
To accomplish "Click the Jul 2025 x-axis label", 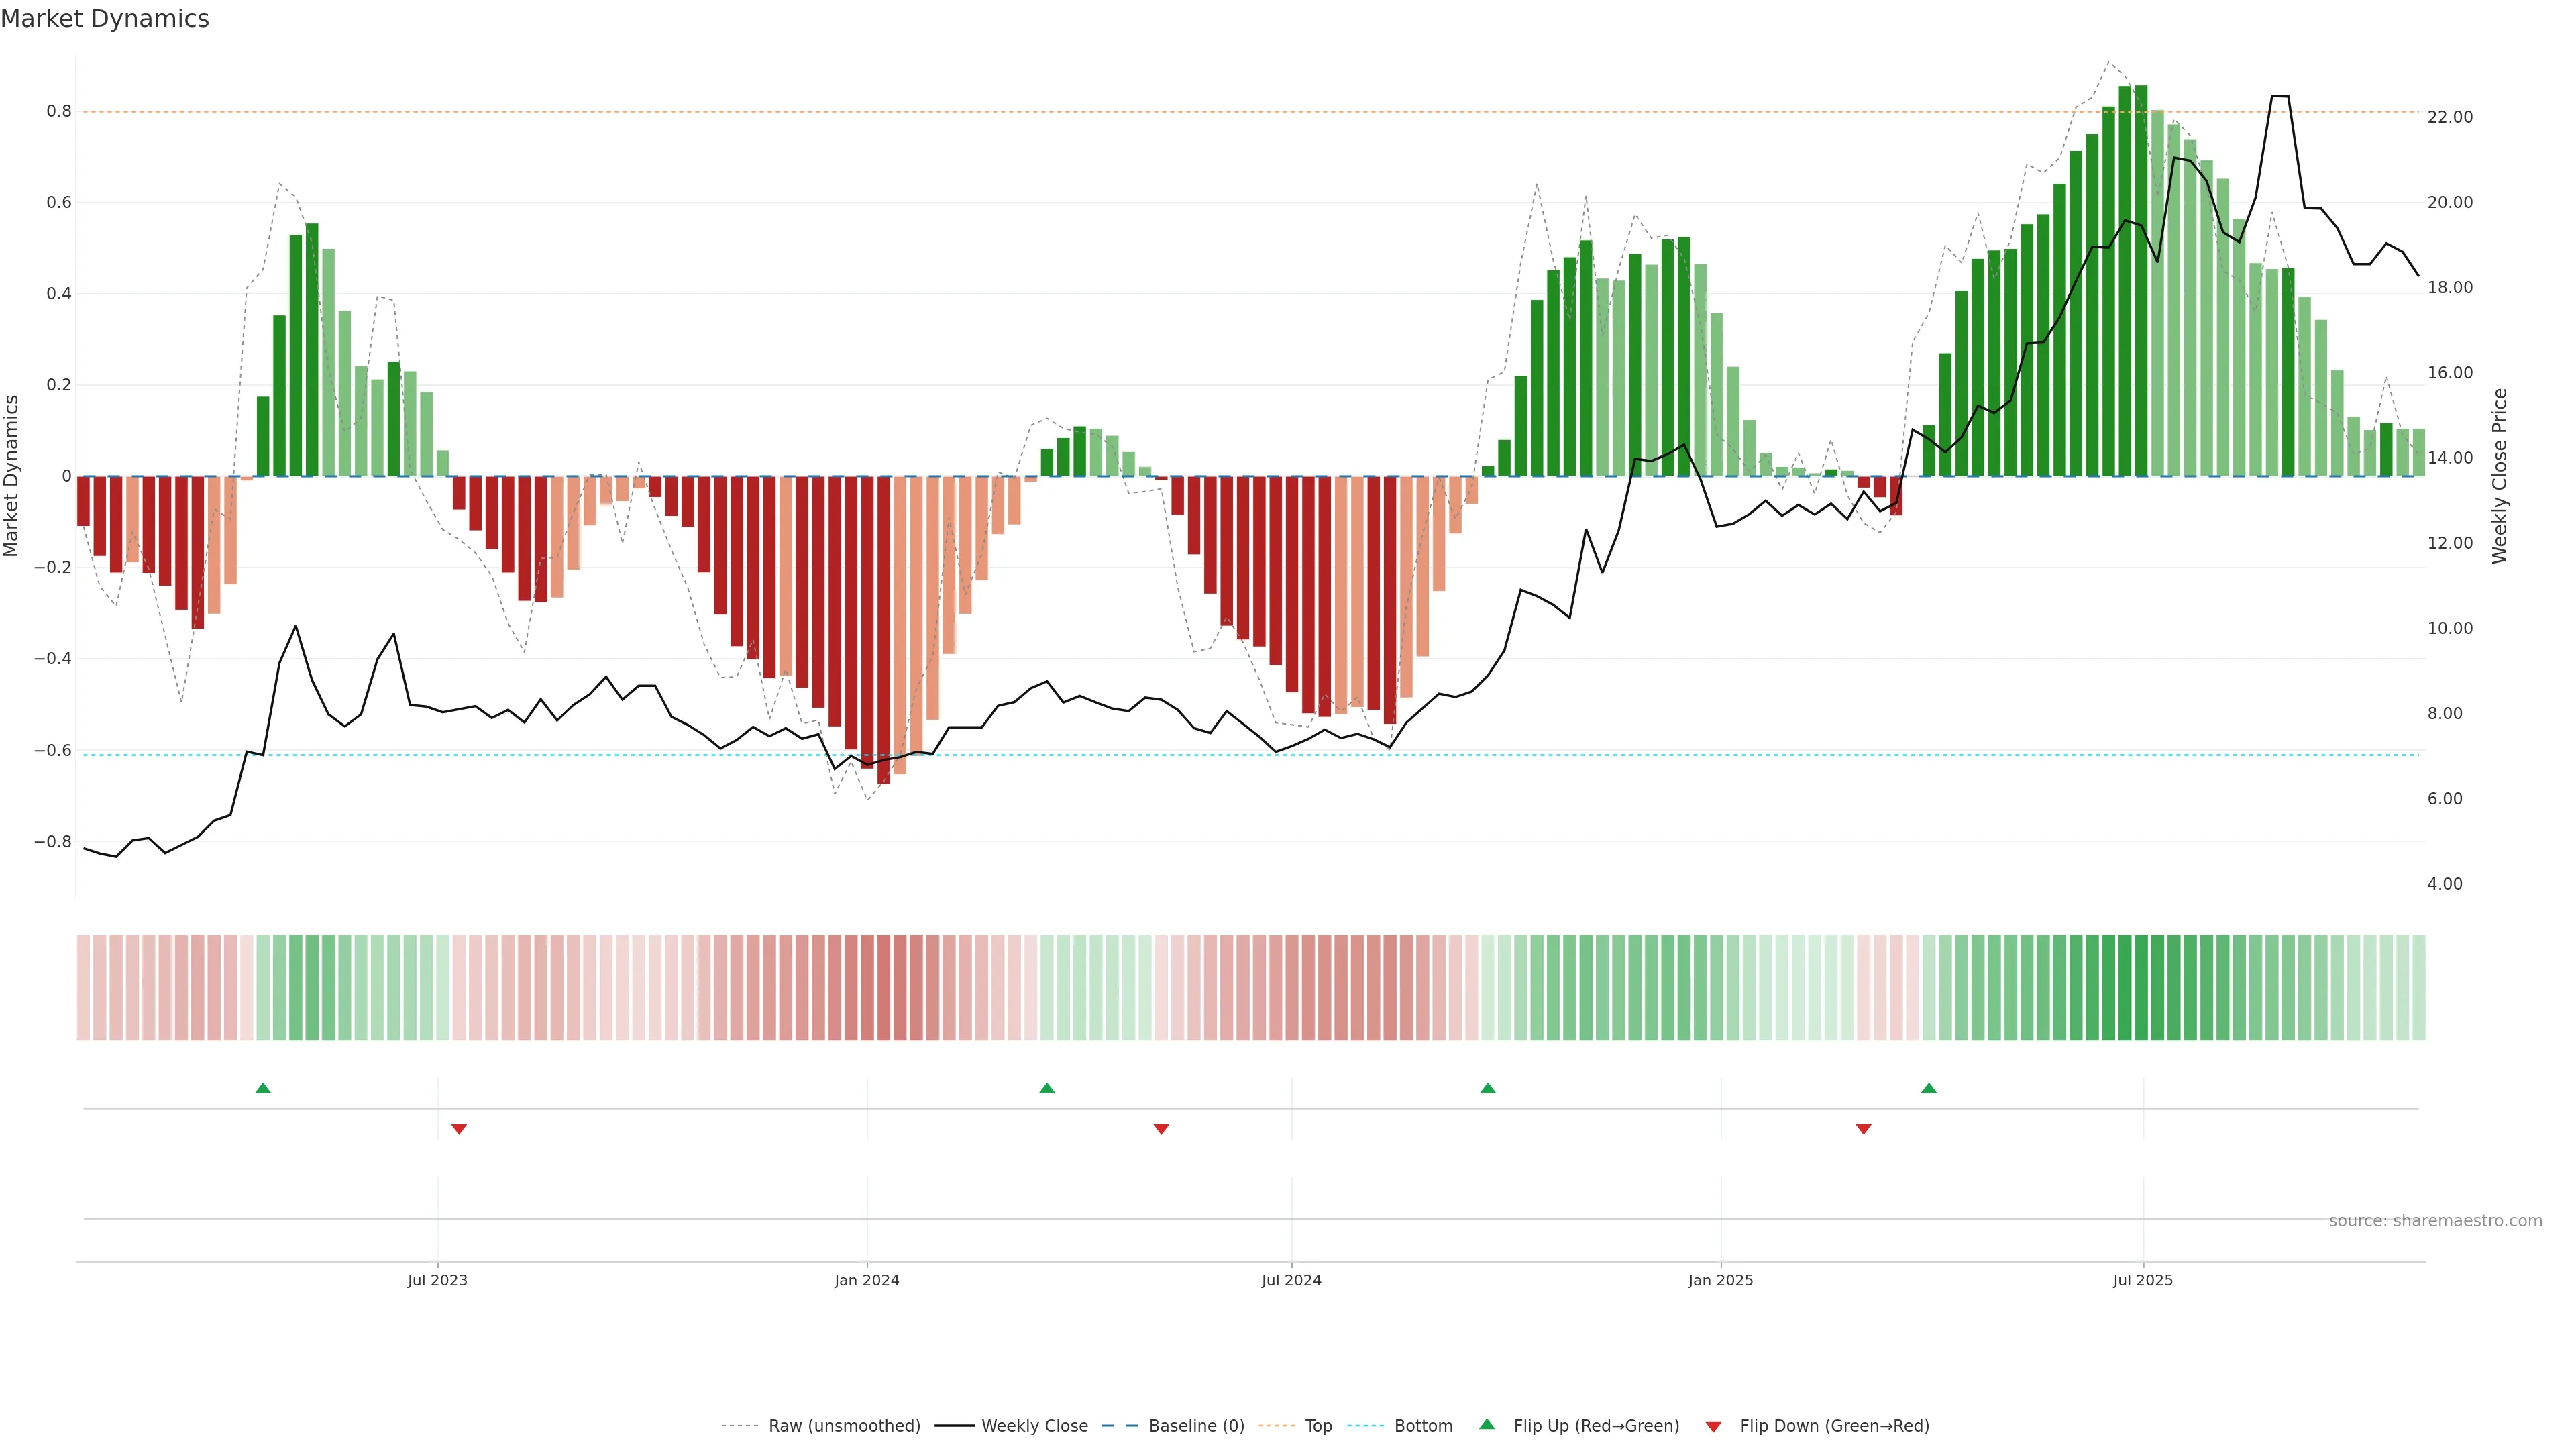I will tap(2143, 1280).
